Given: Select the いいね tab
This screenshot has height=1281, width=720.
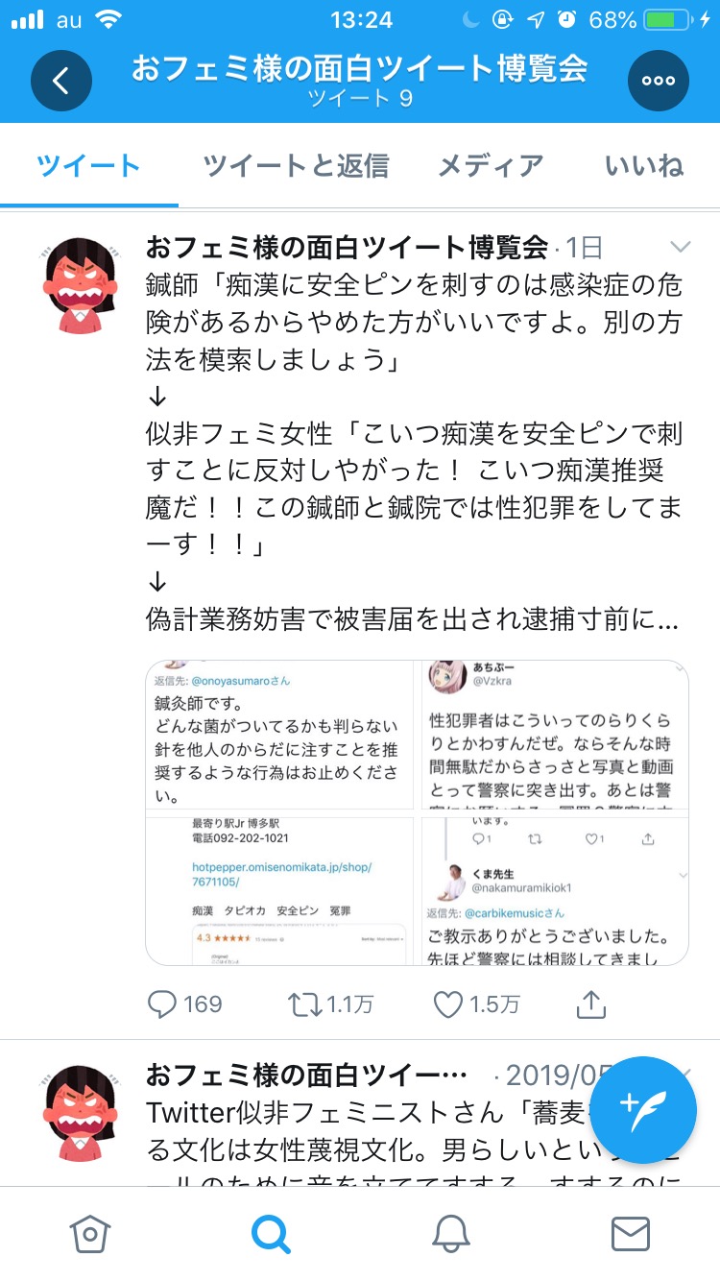Looking at the screenshot, I should tap(644, 166).
